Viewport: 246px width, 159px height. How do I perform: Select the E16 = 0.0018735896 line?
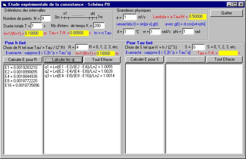(x=22, y=85)
